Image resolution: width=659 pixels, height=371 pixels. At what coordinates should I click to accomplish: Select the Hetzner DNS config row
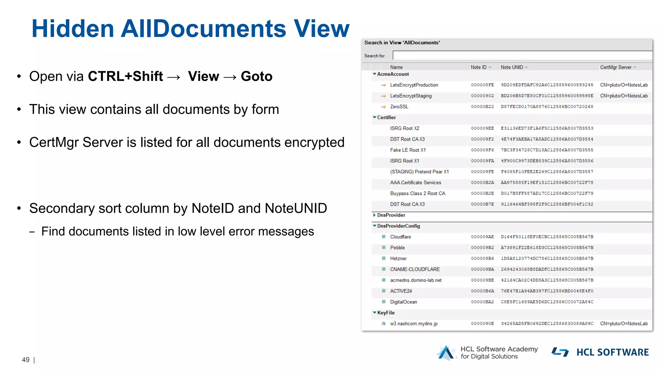(512, 258)
